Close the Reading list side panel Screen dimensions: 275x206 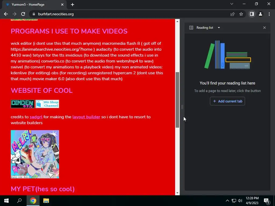(265, 28)
